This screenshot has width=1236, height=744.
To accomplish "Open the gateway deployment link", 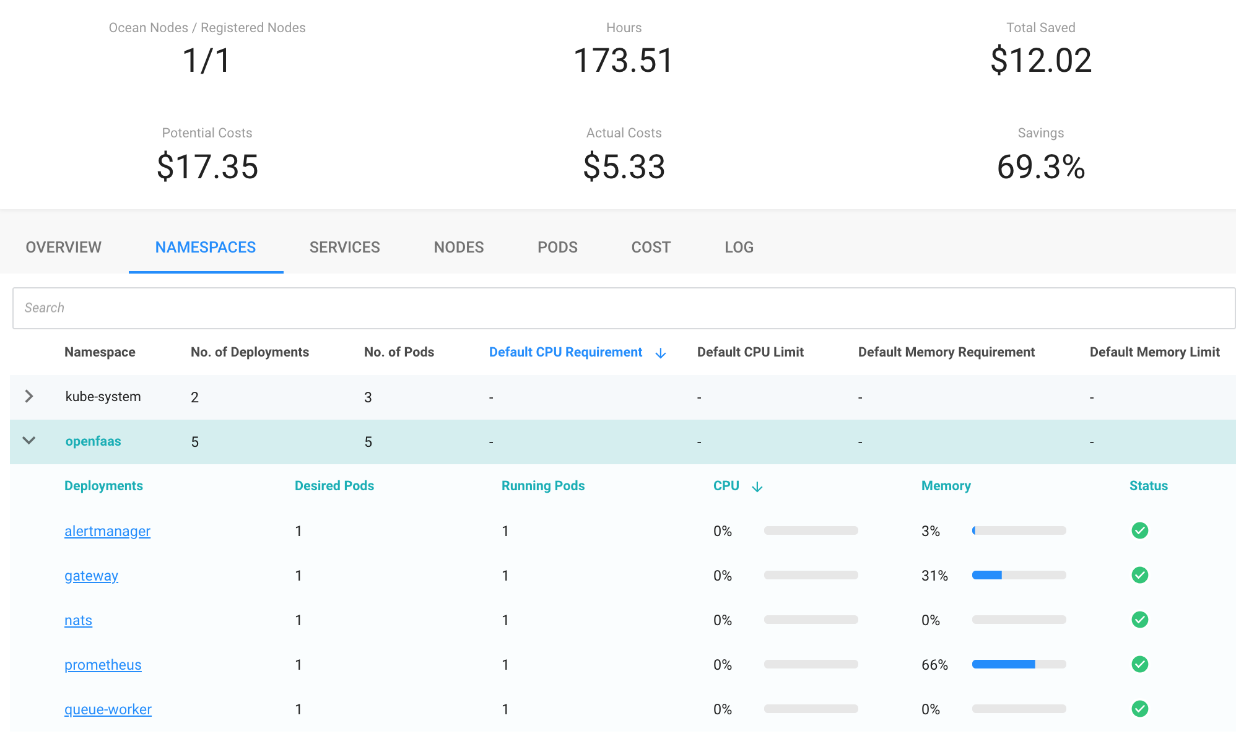I will [x=91, y=576].
